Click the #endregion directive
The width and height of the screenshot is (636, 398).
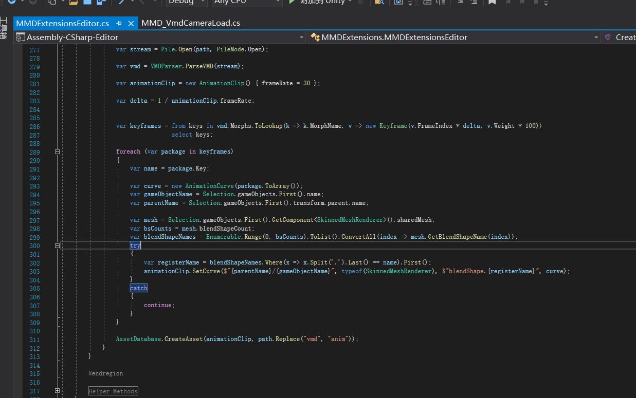[x=106, y=374]
